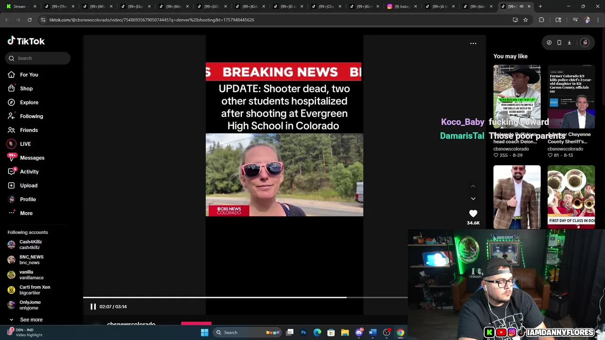Image resolution: width=605 pixels, height=340 pixels.
Task: Open the For You feed
Action: (x=29, y=75)
